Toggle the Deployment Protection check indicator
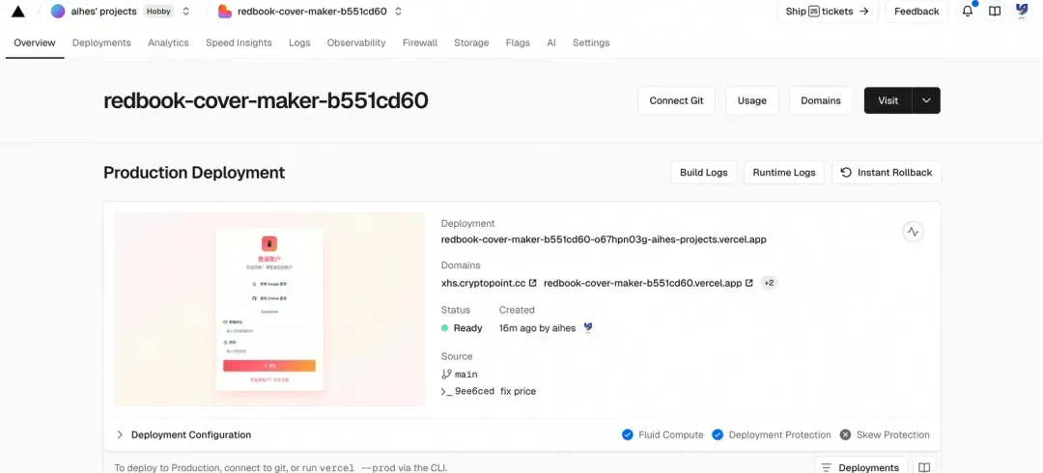The image size is (1043, 473). tap(717, 435)
